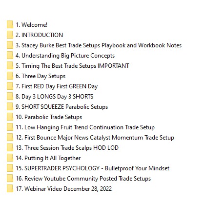Click folder icon of SHORT SQUEEZE Parabolic Setups

(x=10, y=106)
